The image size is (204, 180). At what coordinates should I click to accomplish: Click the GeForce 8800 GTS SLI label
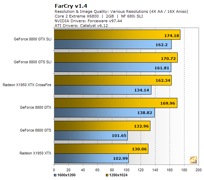tap(33, 62)
